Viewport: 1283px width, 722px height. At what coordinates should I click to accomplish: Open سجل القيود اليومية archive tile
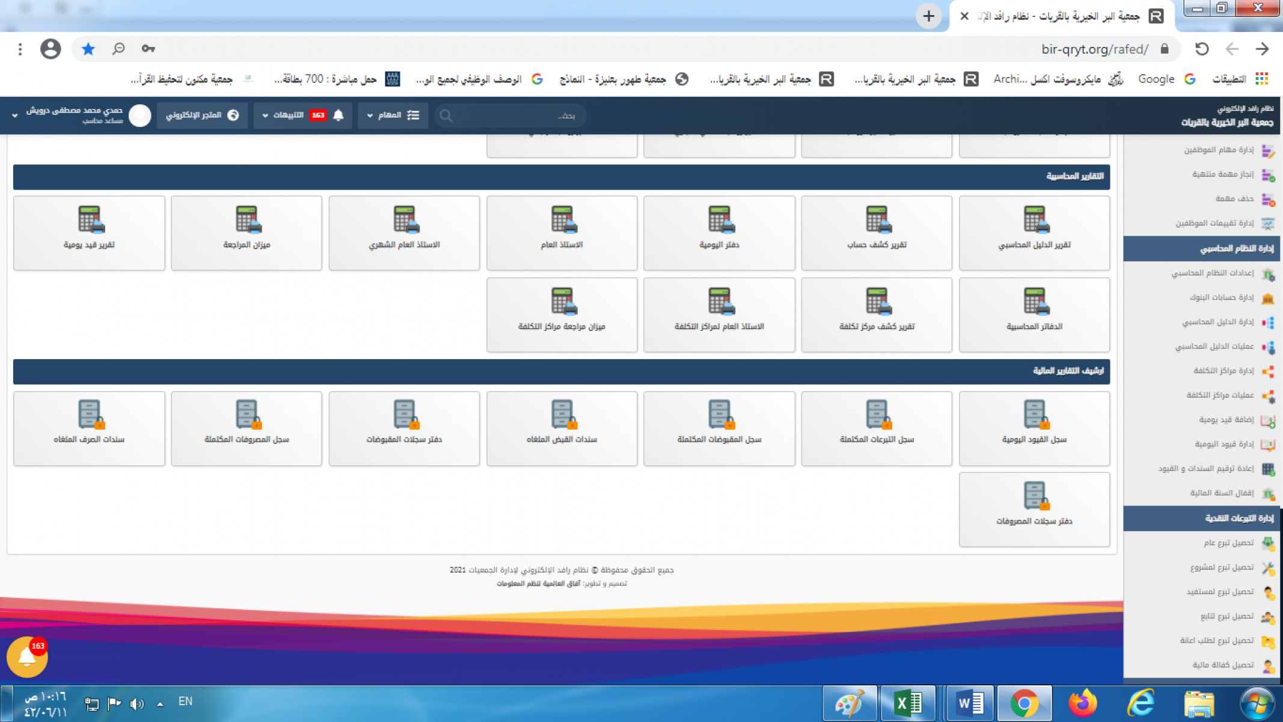(x=1034, y=428)
